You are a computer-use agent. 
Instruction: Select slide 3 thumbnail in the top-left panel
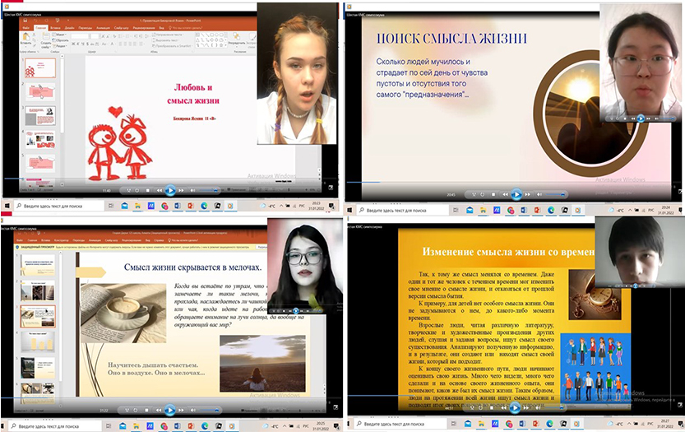pyautogui.click(x=39, y=116)
